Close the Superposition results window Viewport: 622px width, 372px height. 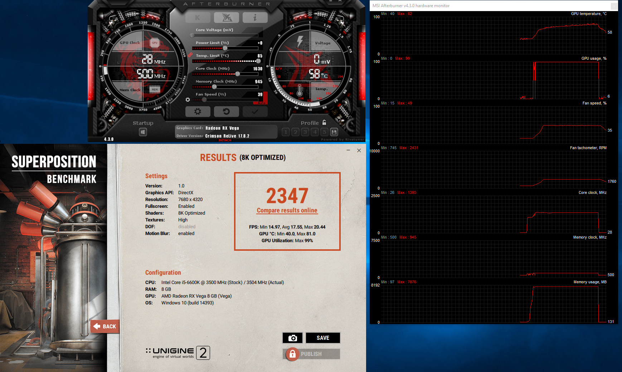[359, 150]
